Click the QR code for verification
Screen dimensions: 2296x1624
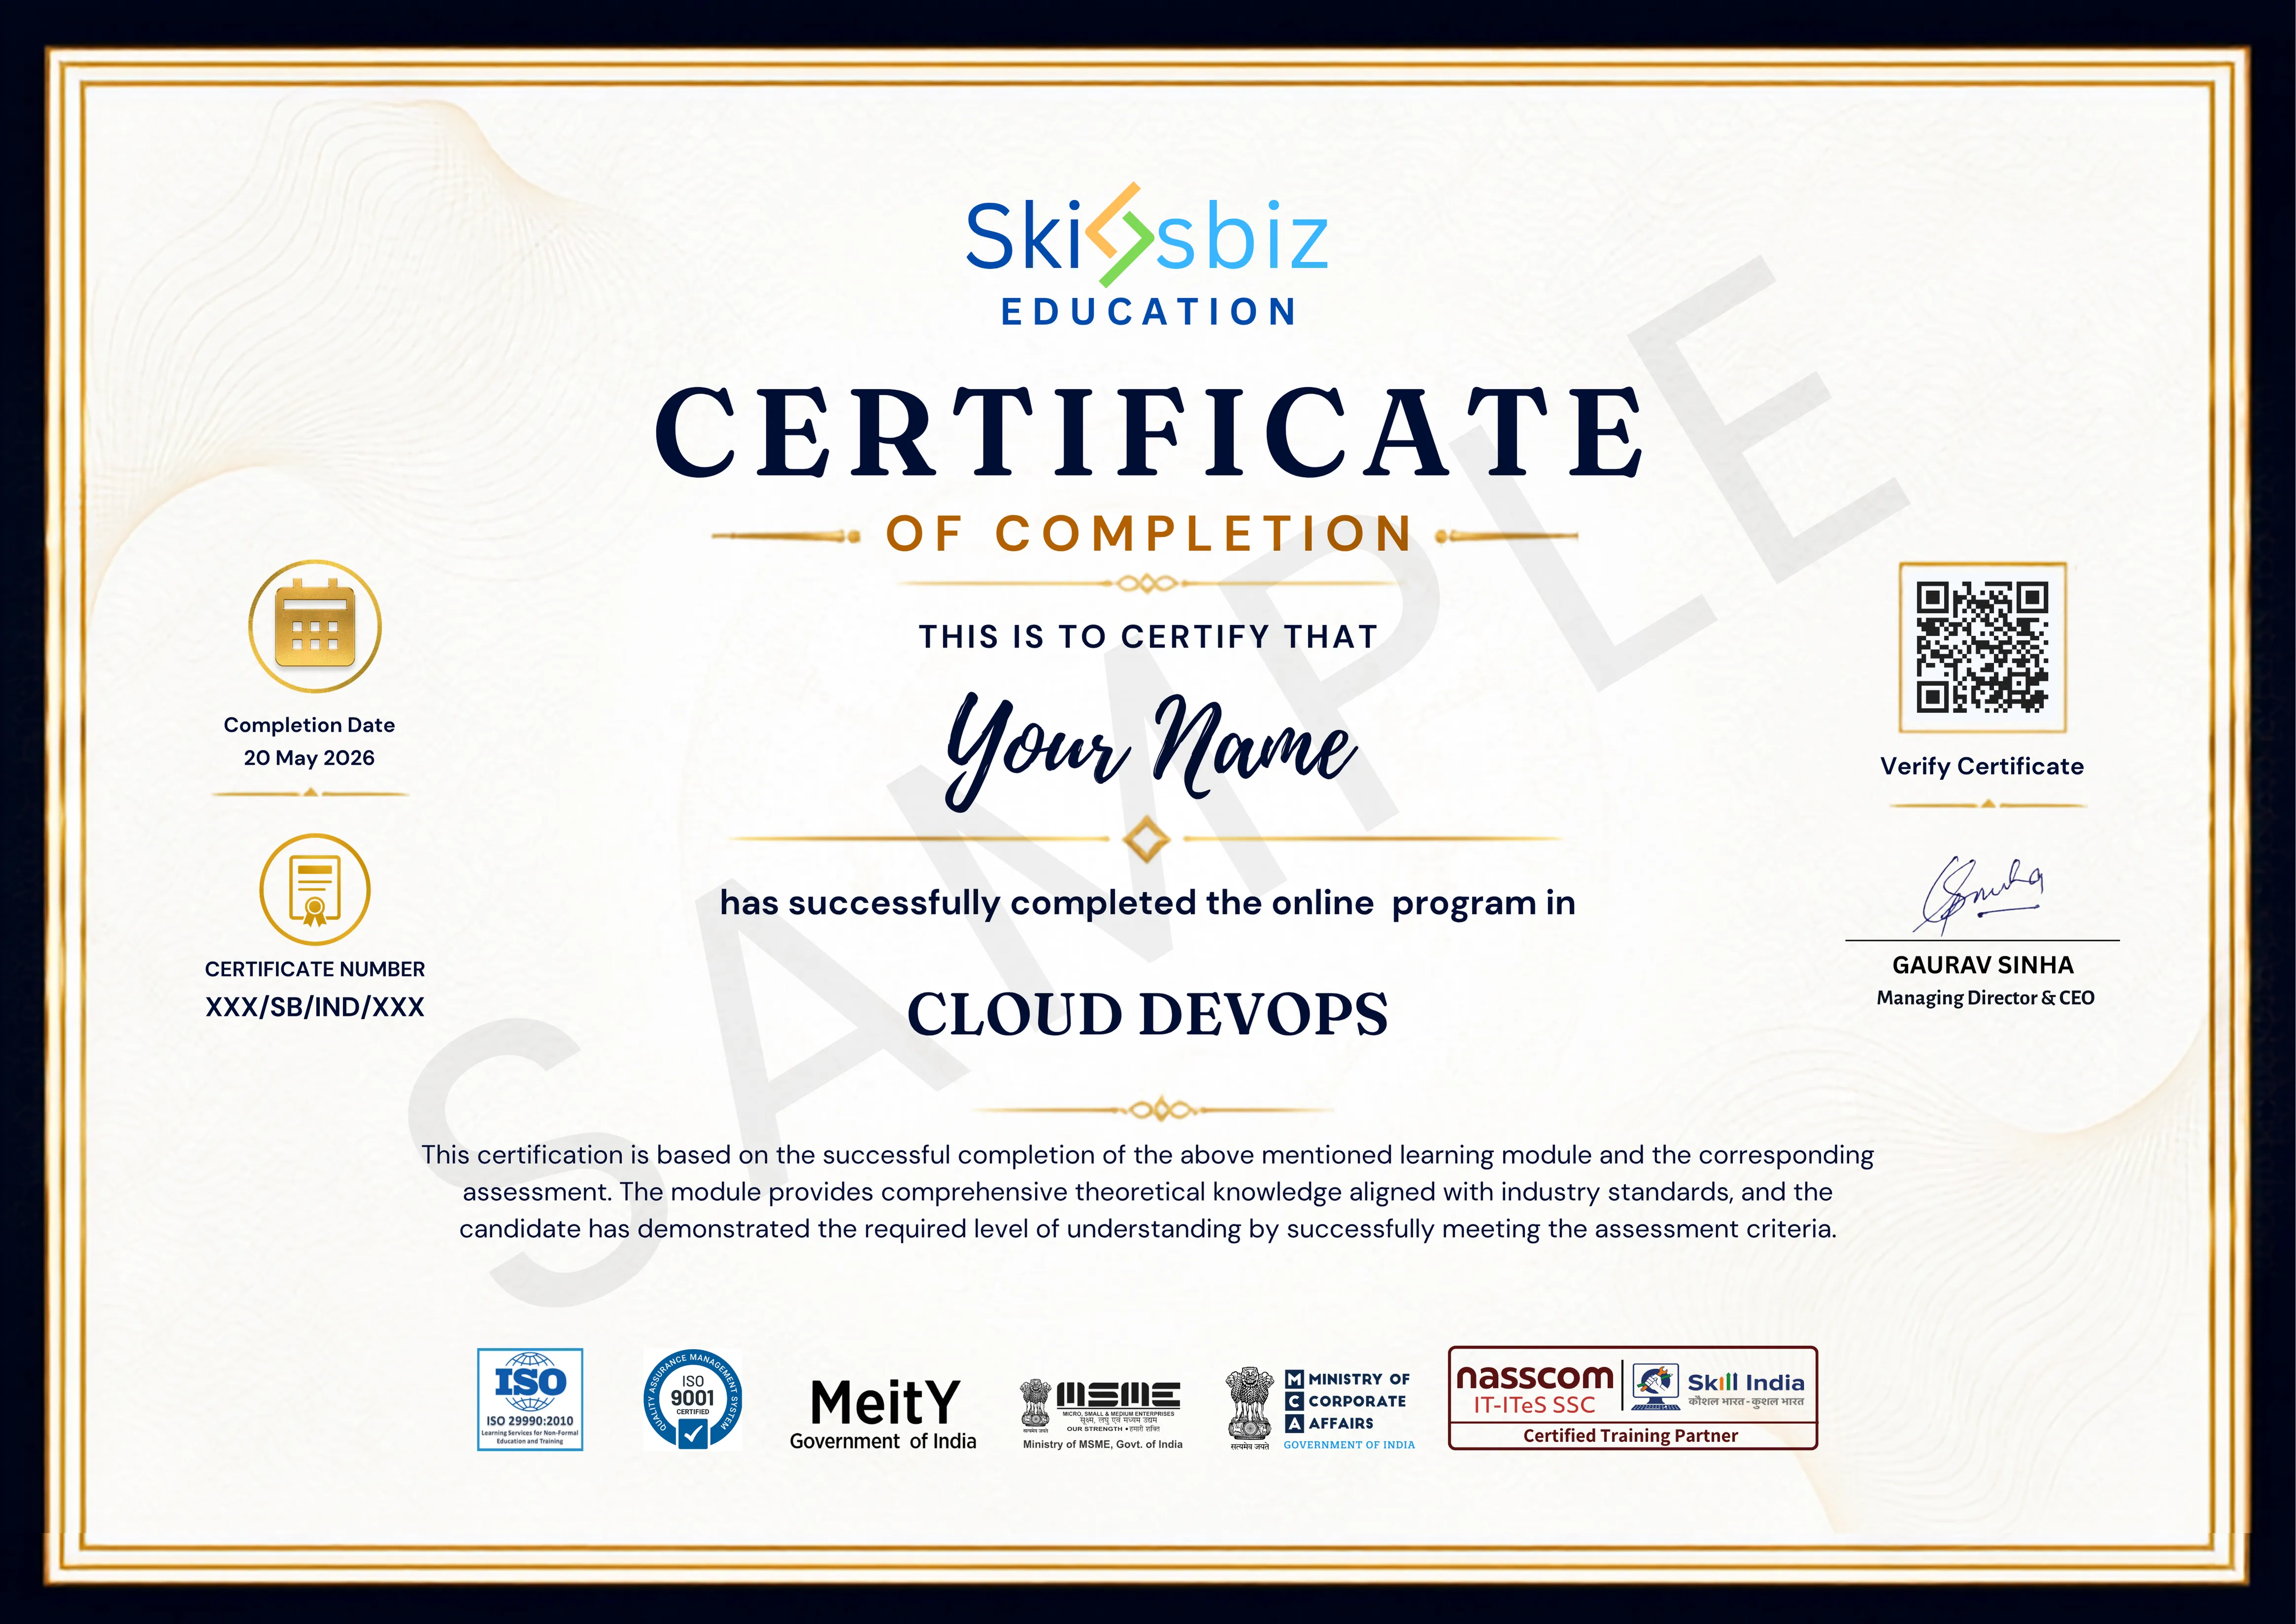pos(1982,647)
